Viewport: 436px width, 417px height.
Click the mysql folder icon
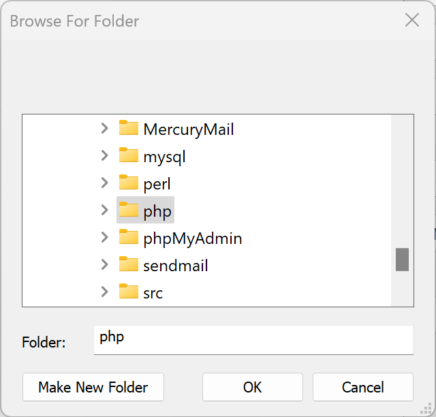click(129, 155)
